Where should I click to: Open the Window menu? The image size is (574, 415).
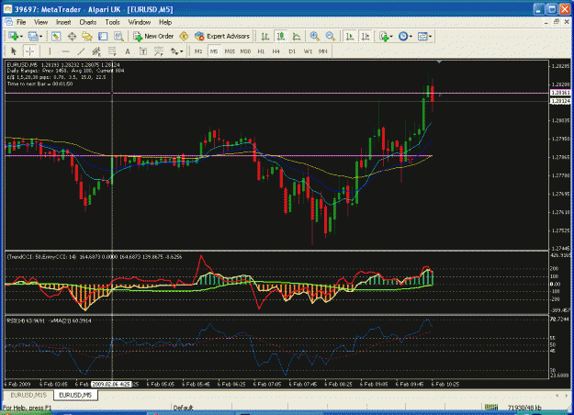coord(140,22)
